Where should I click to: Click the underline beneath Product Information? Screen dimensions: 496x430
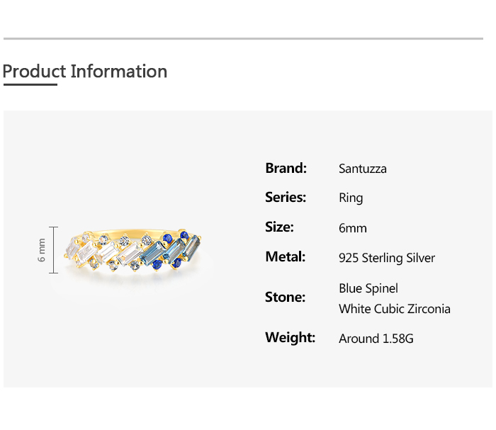pyautogui.click(x=30, y=84)
